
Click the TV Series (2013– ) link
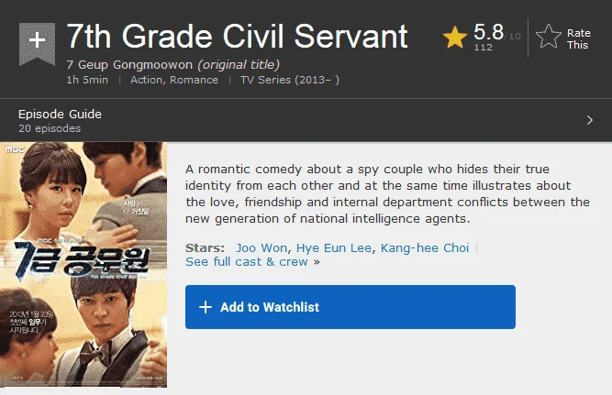point(290,80)
